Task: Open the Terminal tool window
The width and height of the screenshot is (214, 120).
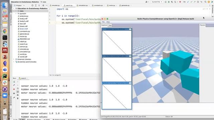Action: click(83, 119)
